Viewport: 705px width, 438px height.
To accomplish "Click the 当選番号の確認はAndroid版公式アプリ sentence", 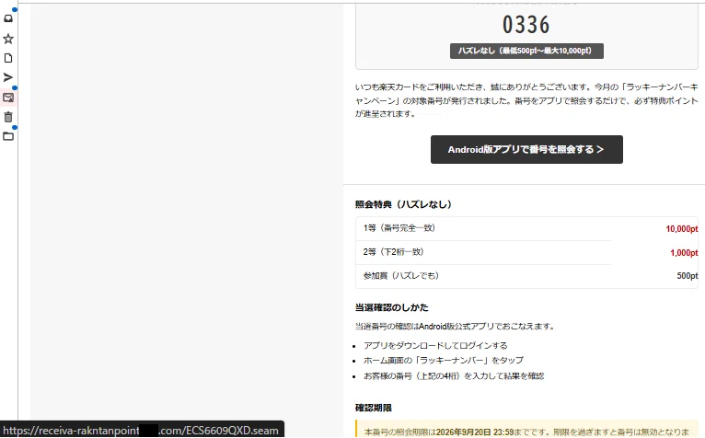I will [456, 327].
